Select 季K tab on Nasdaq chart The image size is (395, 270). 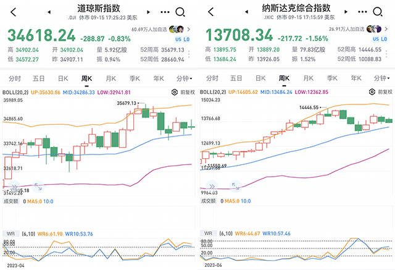pyautogui.click(x=332, y=78)
